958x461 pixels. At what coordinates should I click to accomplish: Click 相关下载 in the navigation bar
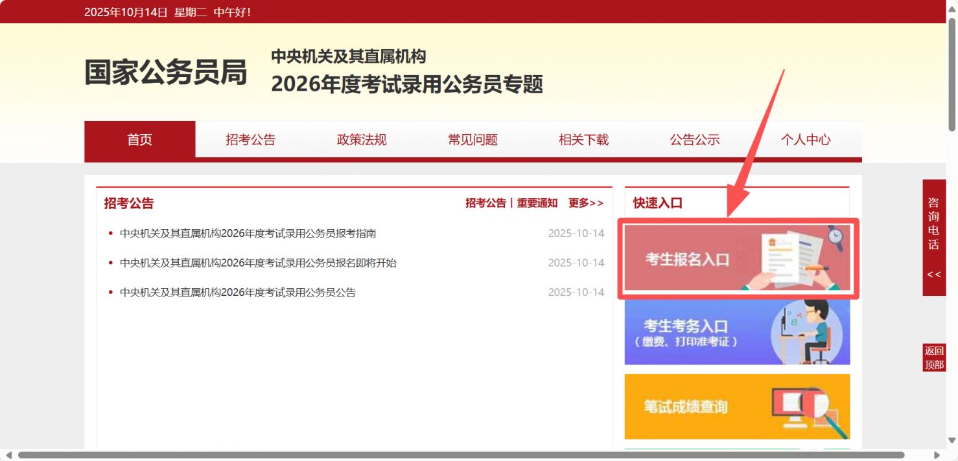coord(583,140)
